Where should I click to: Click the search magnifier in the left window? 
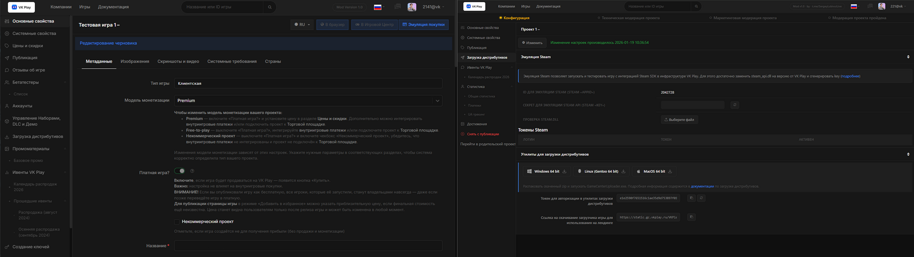[269, 7]
